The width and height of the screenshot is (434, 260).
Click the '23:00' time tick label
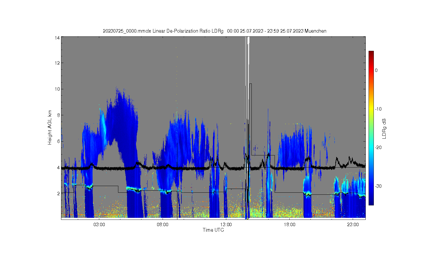click(353, 225)
